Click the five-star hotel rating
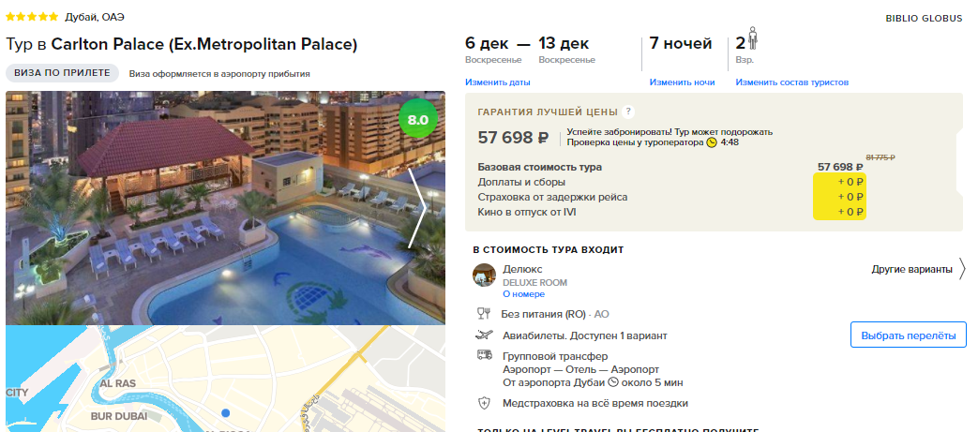Viewport: 978px width, 432px height. pyautogui.click(x=32, y=17)
